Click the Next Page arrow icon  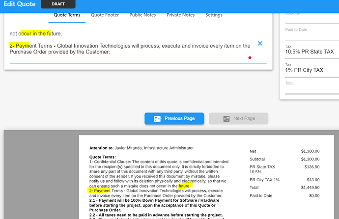coord(226,118)
